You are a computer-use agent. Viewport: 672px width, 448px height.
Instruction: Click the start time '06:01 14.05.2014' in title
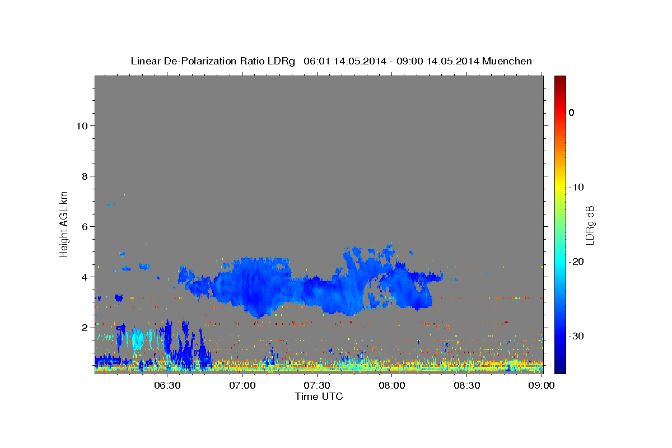(344, 61)
